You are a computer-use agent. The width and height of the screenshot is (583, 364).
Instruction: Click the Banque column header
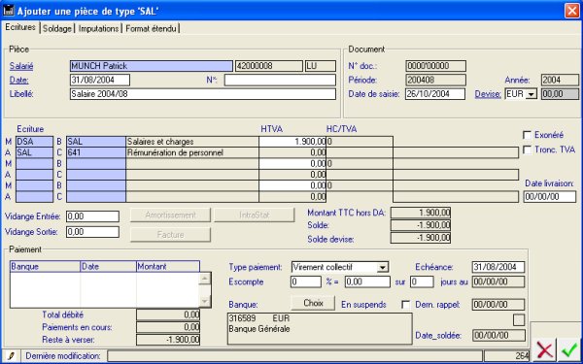pyautogui.click(x=45, y=267)
